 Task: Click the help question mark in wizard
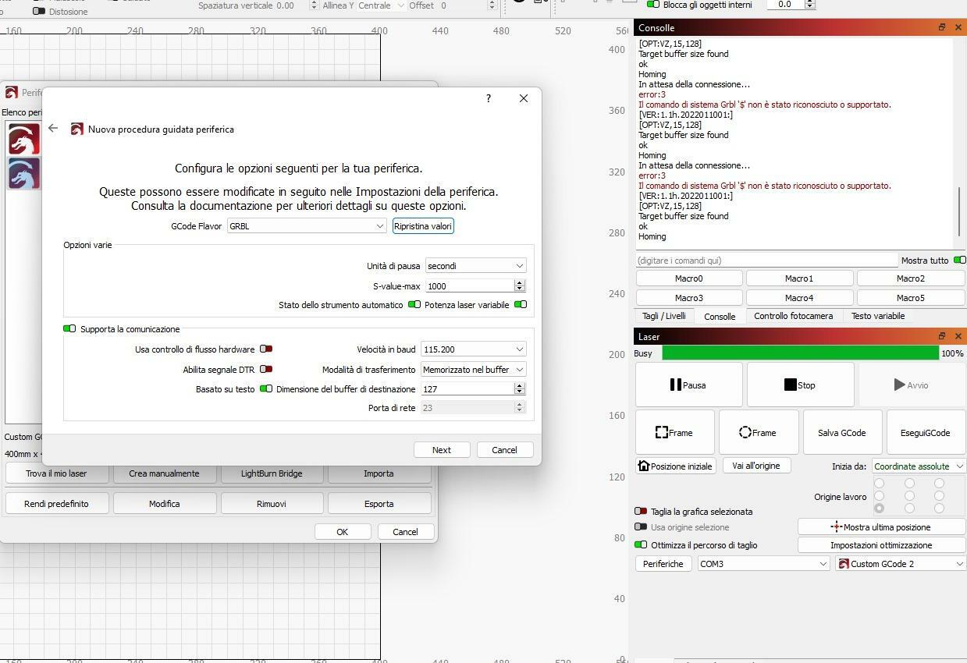point(489,98)
